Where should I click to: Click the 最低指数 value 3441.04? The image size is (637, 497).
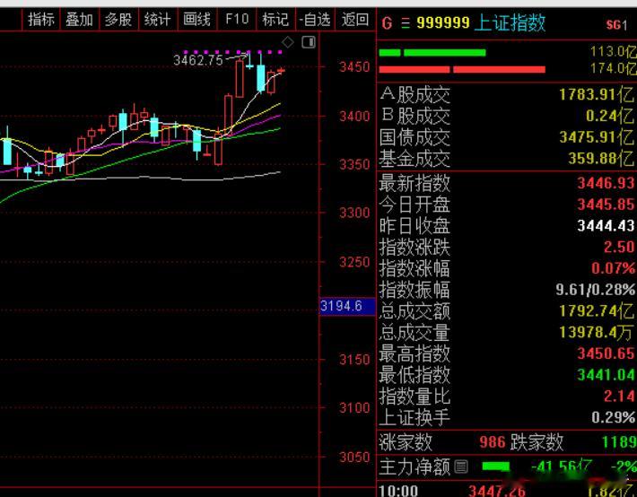[606, 375]
